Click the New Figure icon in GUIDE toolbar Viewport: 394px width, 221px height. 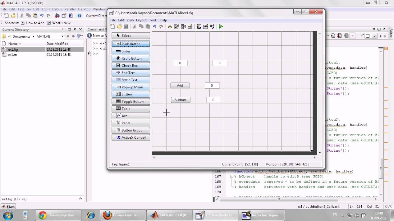(113, 27)
